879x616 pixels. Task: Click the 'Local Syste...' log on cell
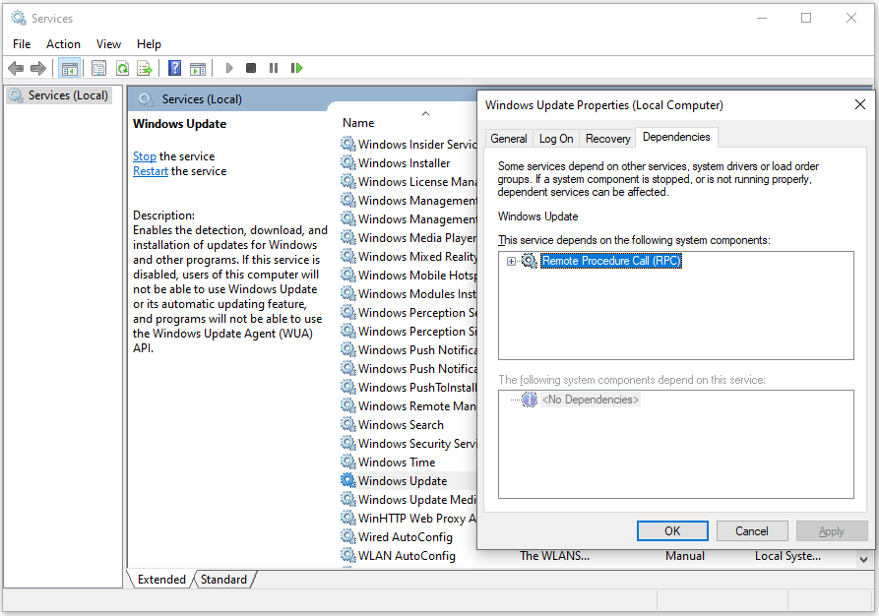pos(787,556)
